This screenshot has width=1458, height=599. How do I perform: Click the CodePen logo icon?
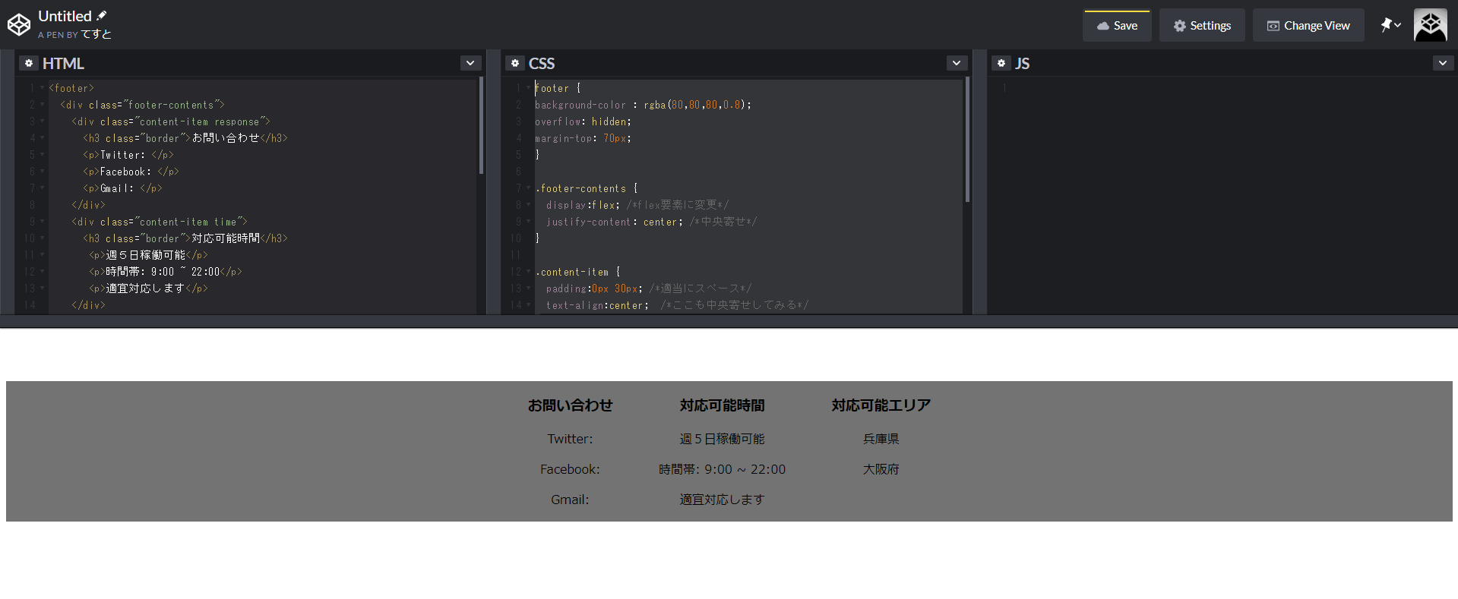18,25
